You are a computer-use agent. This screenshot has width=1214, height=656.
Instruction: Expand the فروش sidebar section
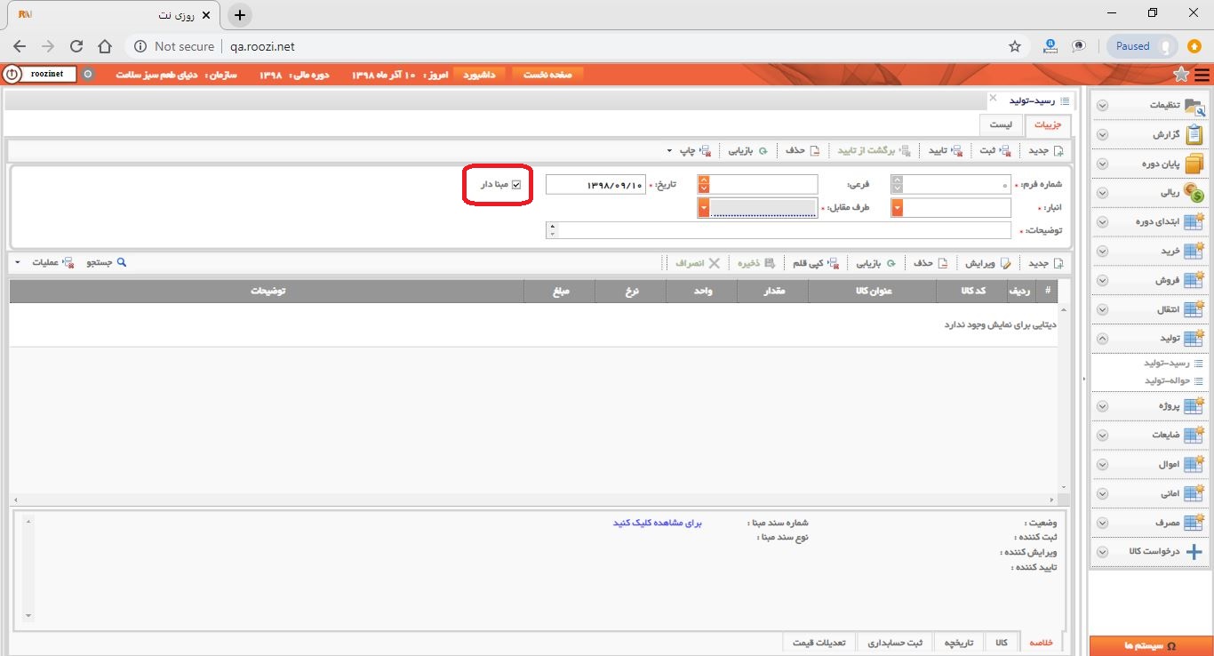pos(1102,281)
